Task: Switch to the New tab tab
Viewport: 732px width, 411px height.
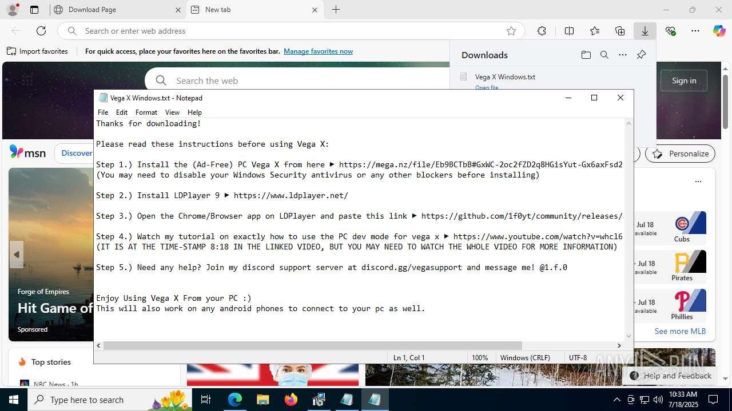Action: [x=254, y=10]
